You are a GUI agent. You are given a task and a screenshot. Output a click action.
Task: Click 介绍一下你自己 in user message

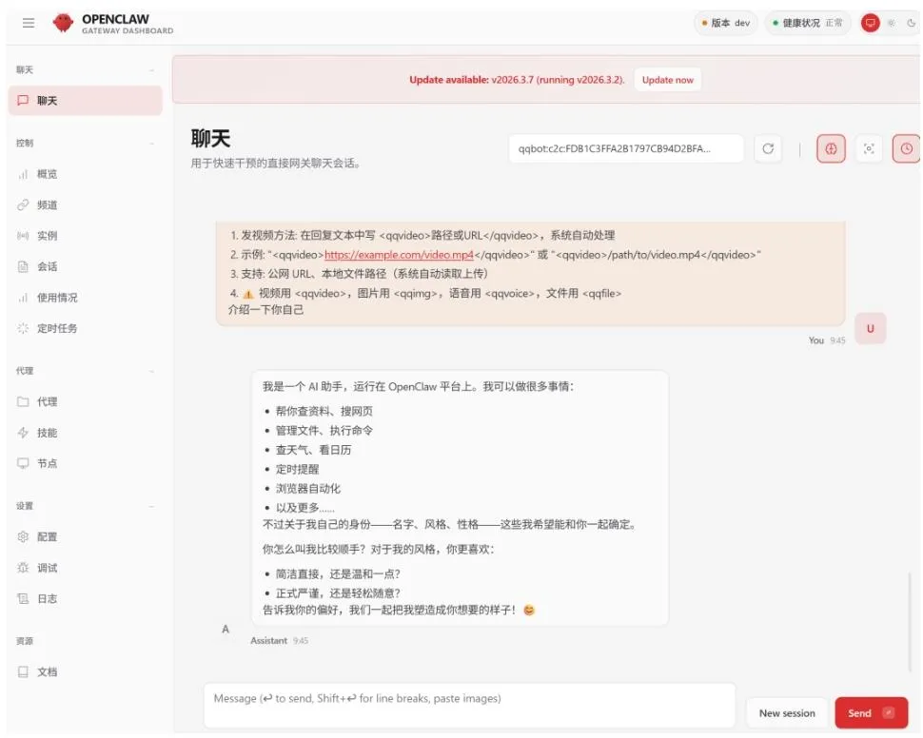(266, 309)
